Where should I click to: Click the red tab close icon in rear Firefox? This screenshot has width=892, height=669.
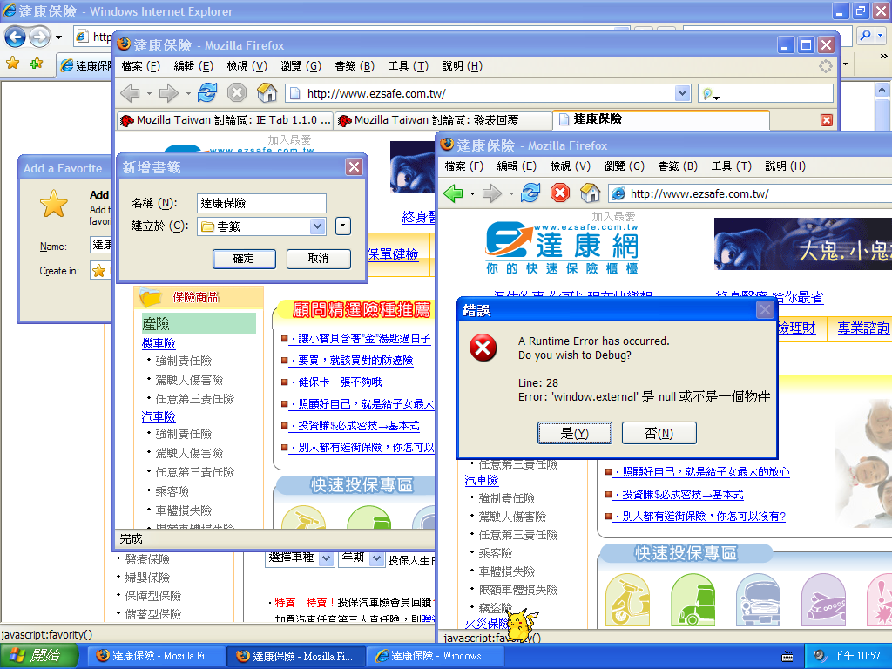(827, 120)
